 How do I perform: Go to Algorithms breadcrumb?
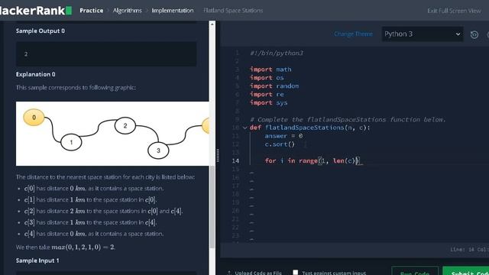(x=128, y=11)
